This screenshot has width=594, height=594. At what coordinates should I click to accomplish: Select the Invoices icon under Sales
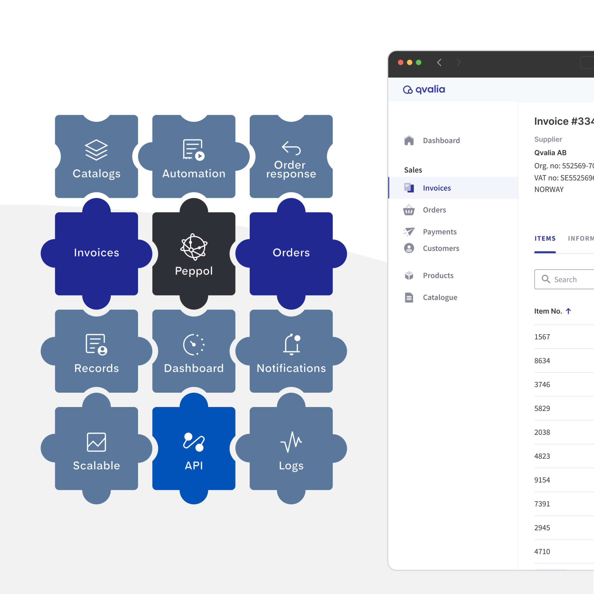409,188
